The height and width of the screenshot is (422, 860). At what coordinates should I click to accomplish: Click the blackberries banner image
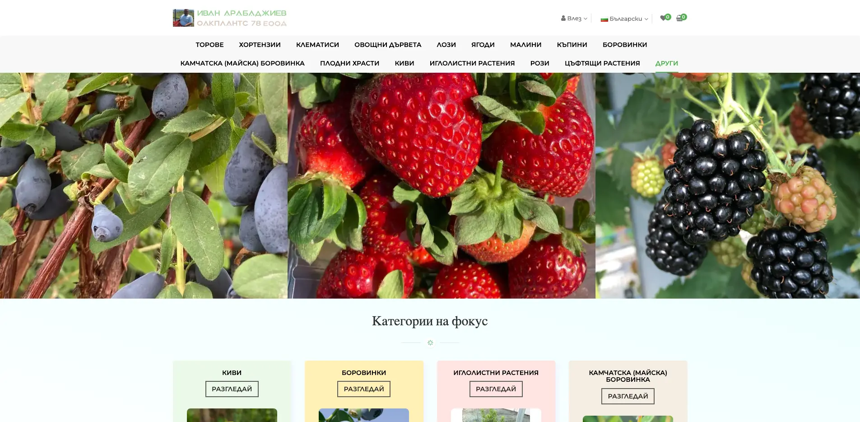[728, 186]
